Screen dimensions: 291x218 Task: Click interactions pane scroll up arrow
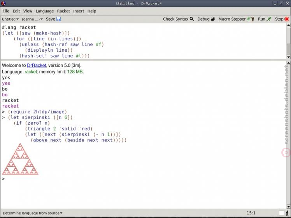288,63
